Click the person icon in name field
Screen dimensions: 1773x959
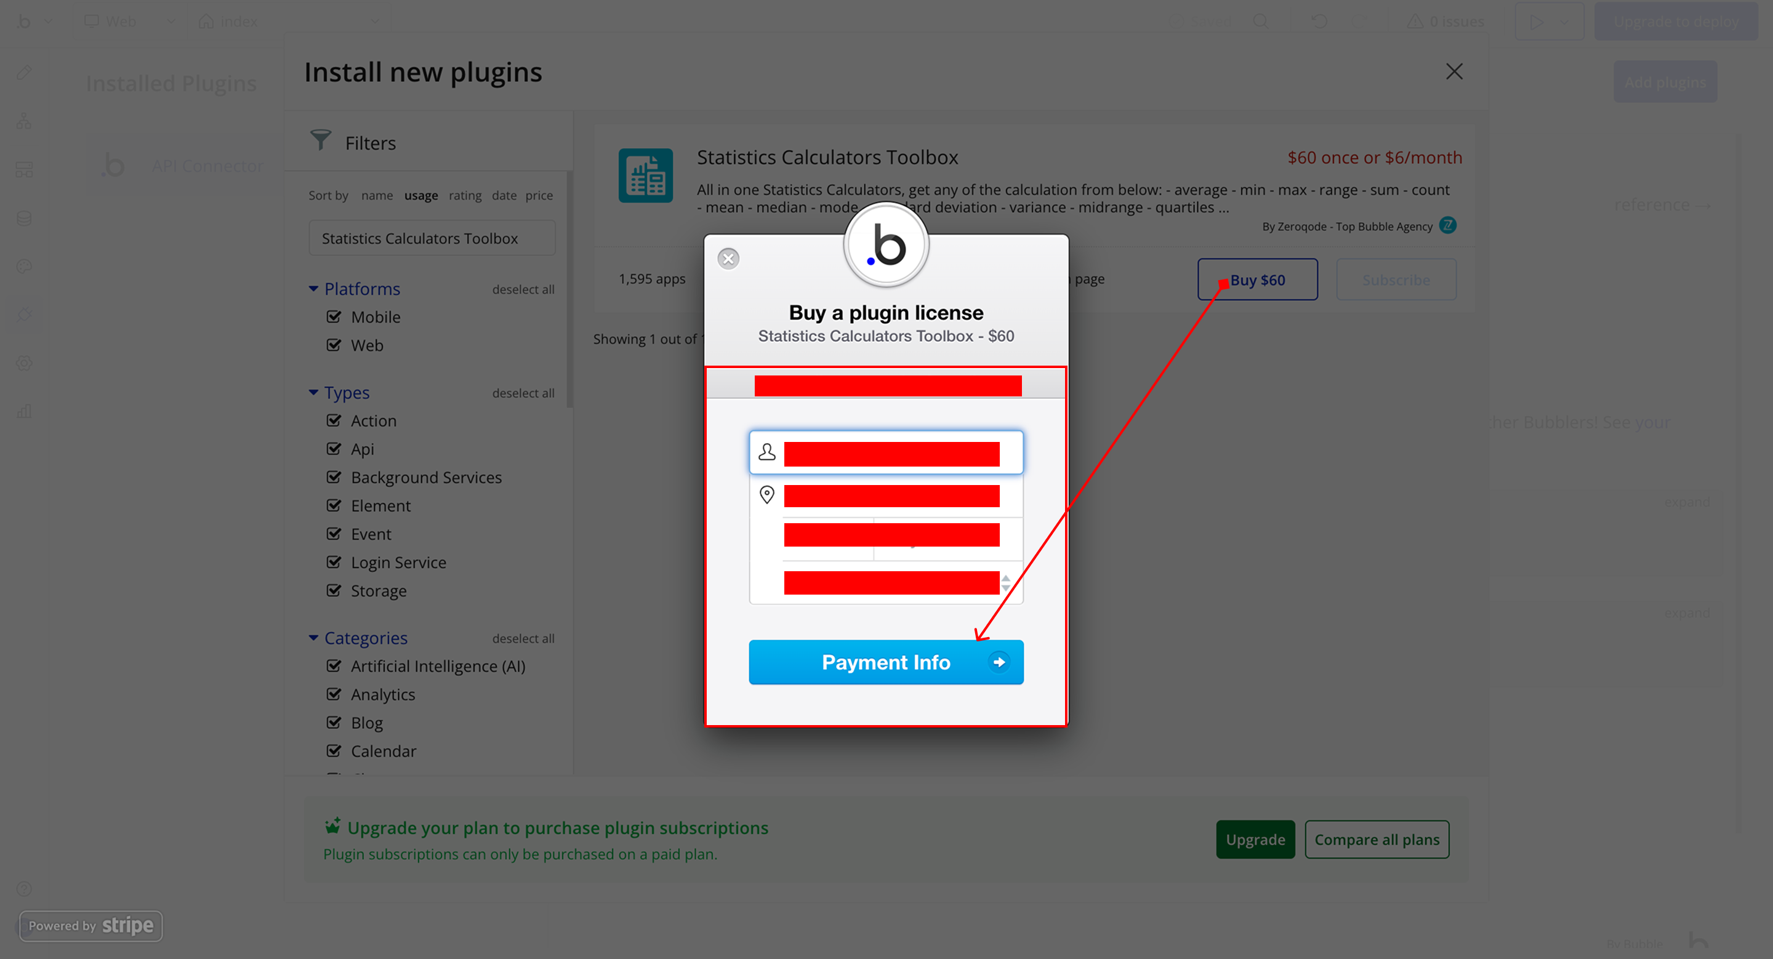pos(766,452)
